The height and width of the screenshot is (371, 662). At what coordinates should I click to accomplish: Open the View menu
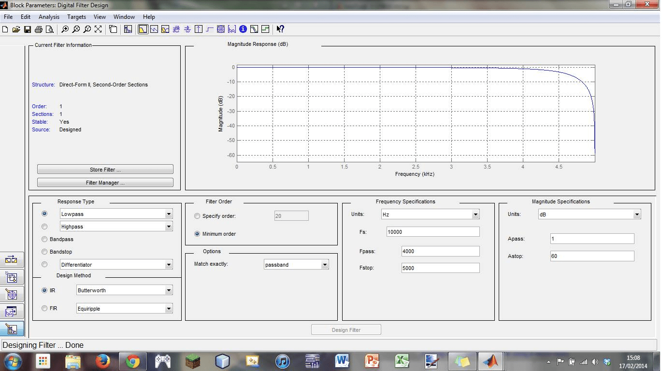(x=100, y=16)
